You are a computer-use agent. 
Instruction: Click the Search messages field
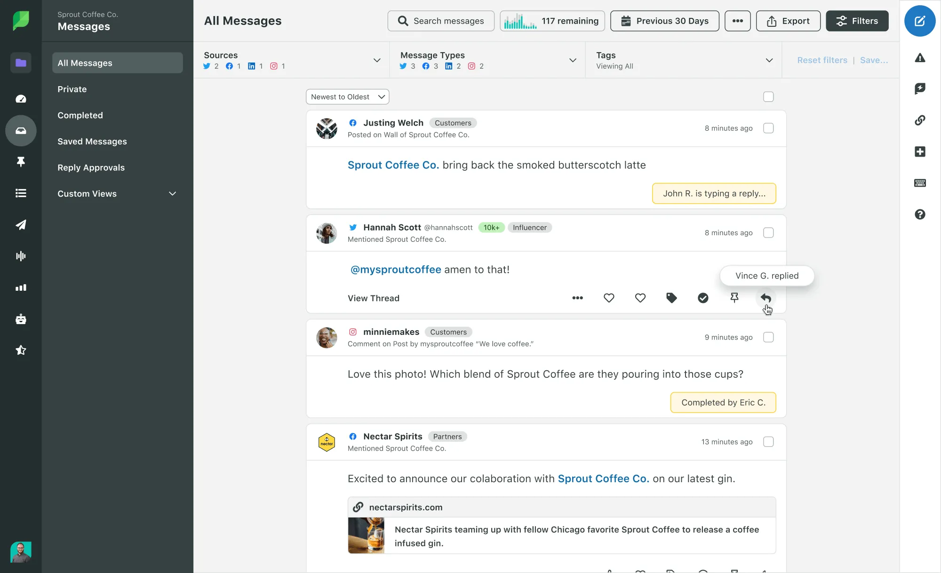pos(441,21)
